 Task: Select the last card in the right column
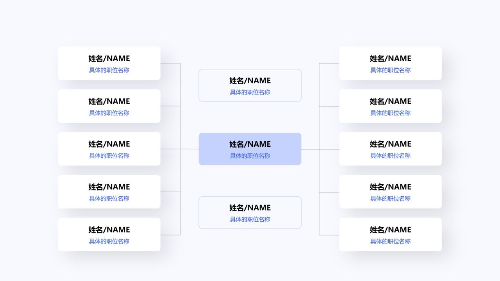click(390, 235)
